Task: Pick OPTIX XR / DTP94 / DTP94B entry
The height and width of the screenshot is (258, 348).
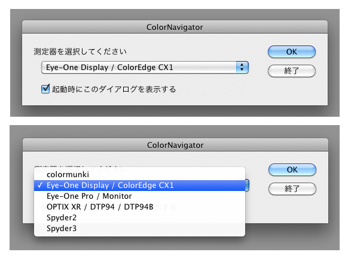Action: [139, 207]
